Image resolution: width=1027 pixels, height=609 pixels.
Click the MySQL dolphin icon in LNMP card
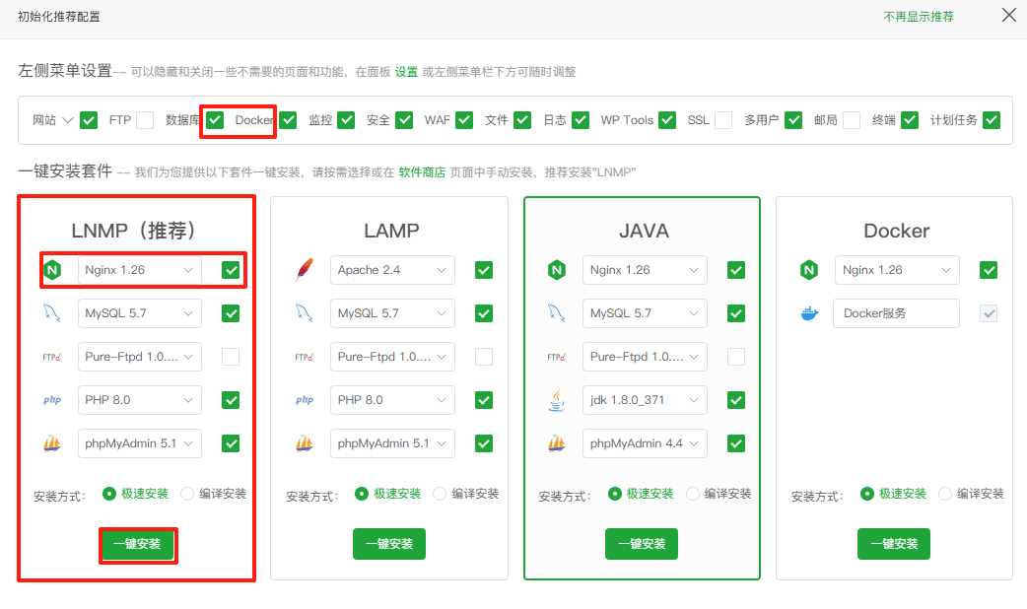point(52,313)
